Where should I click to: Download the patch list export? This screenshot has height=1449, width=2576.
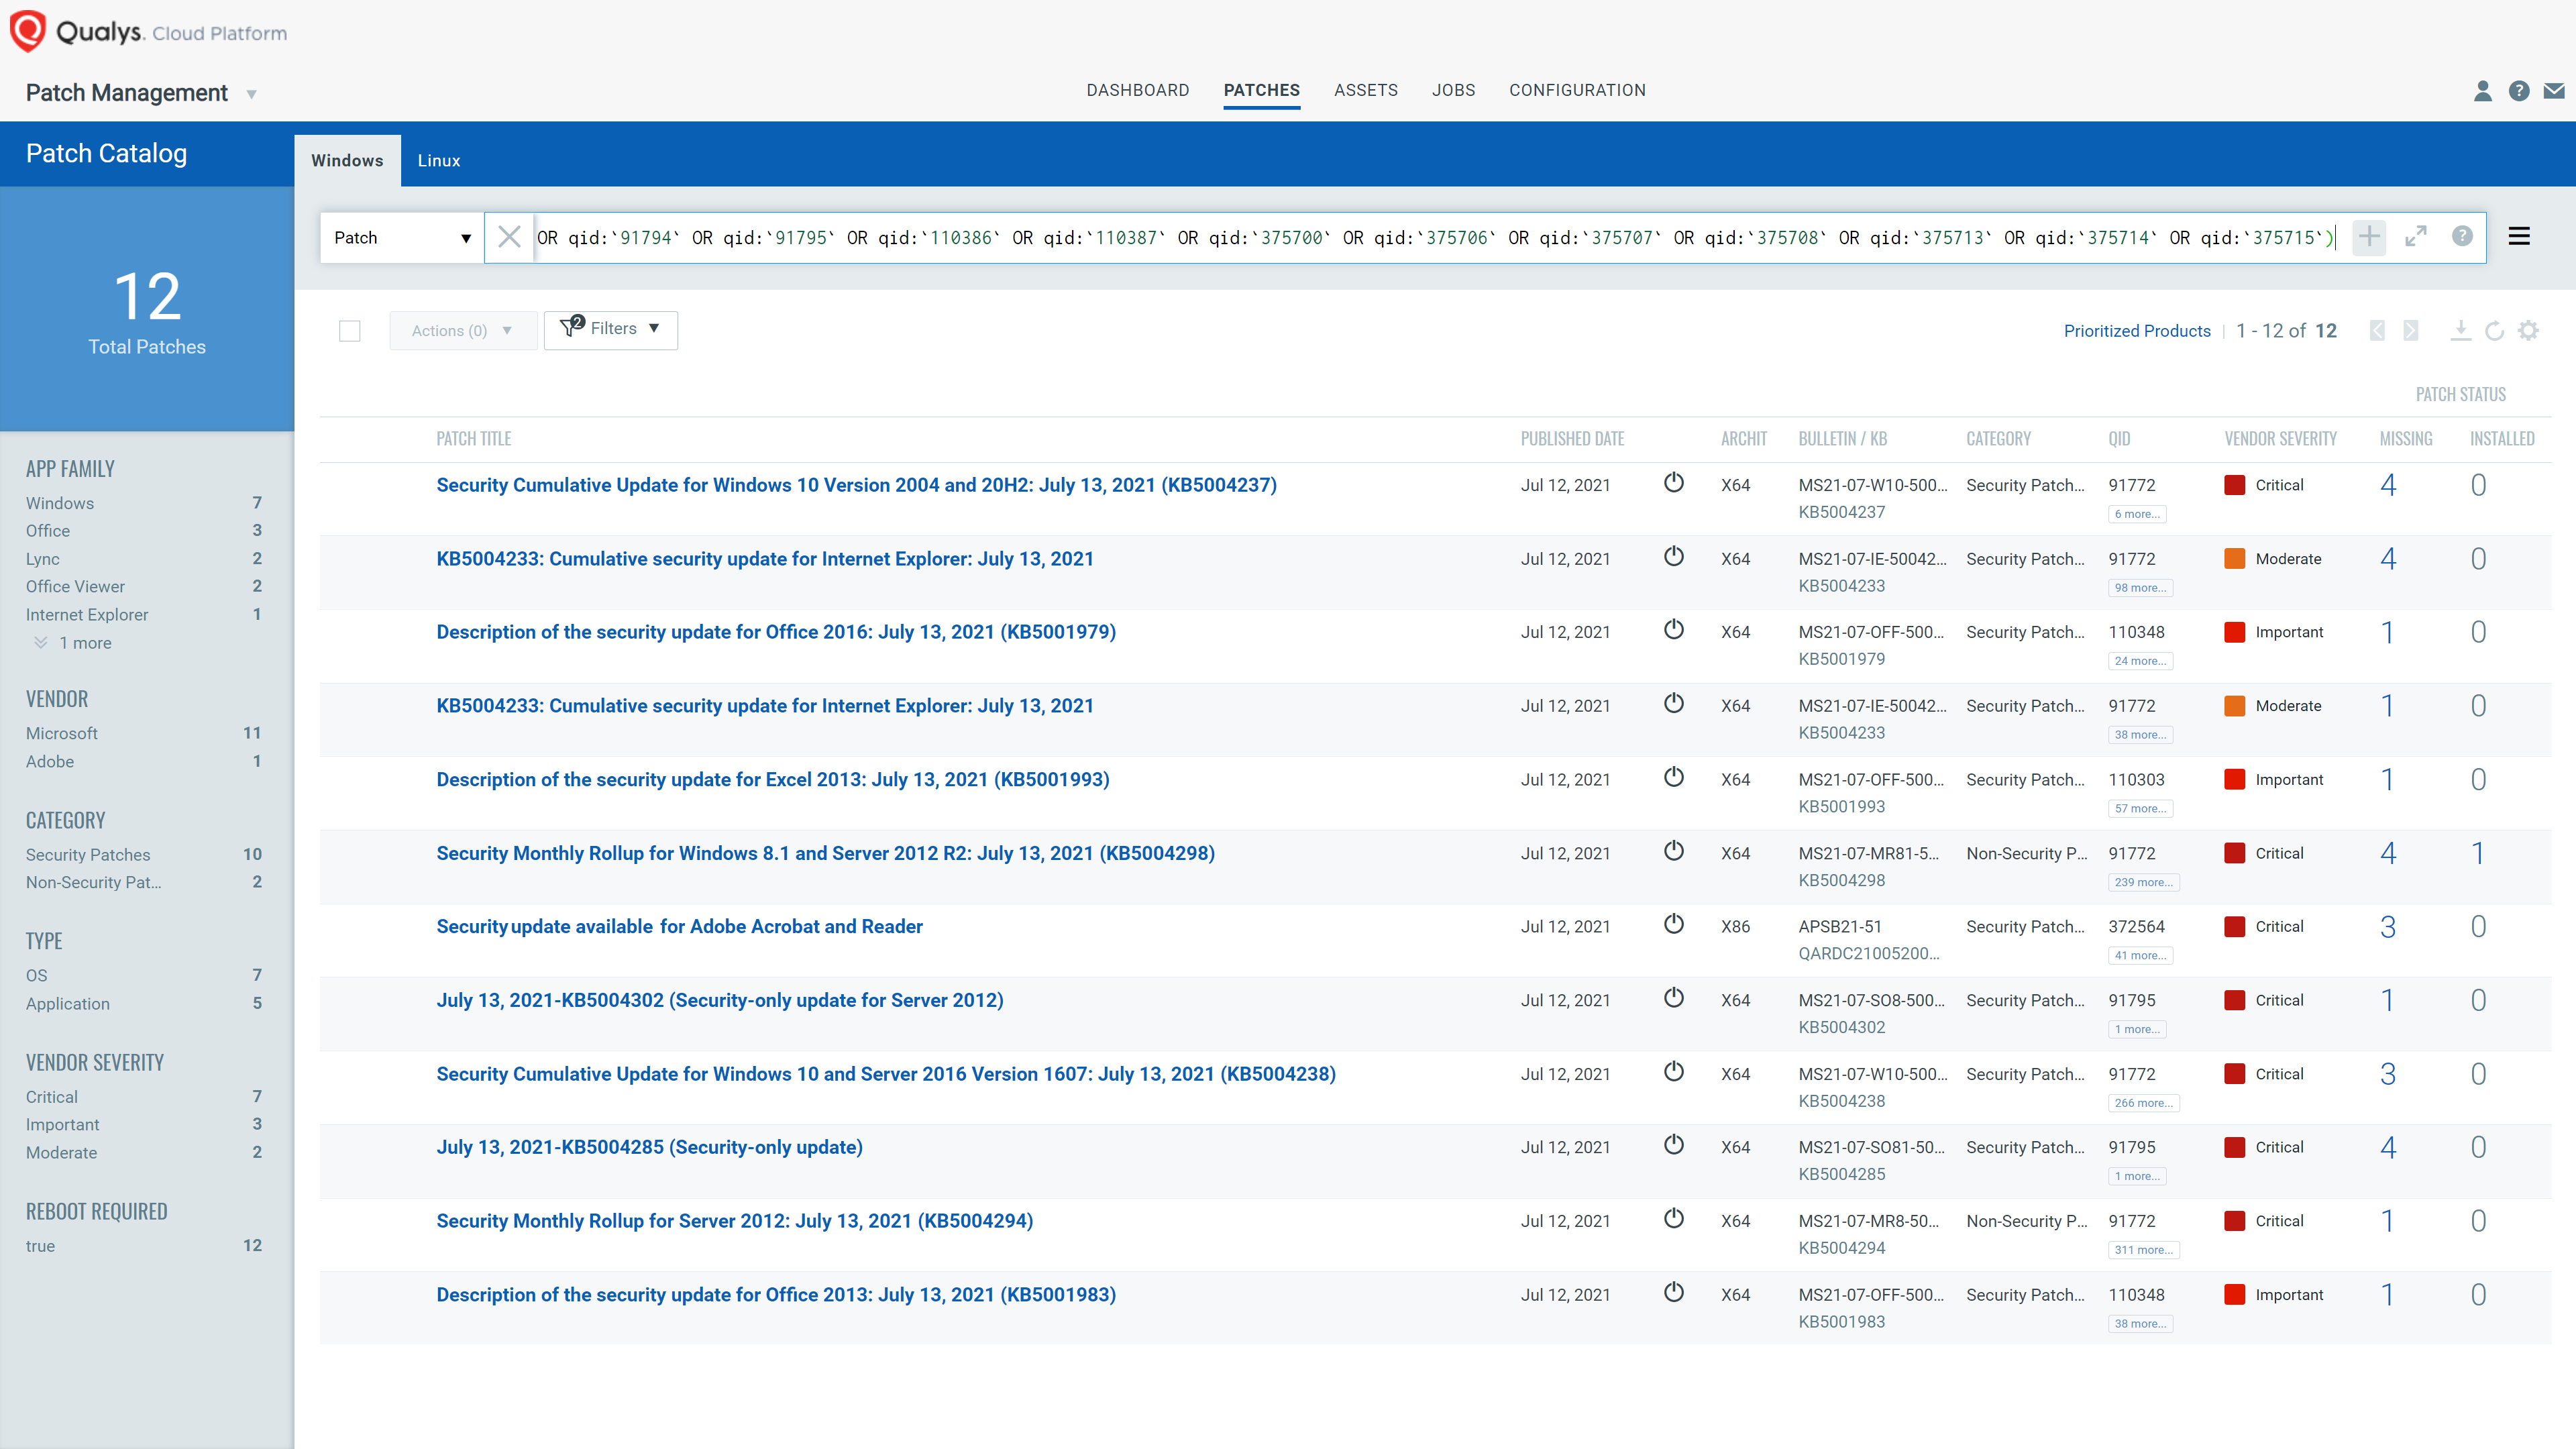point(2461,331)
